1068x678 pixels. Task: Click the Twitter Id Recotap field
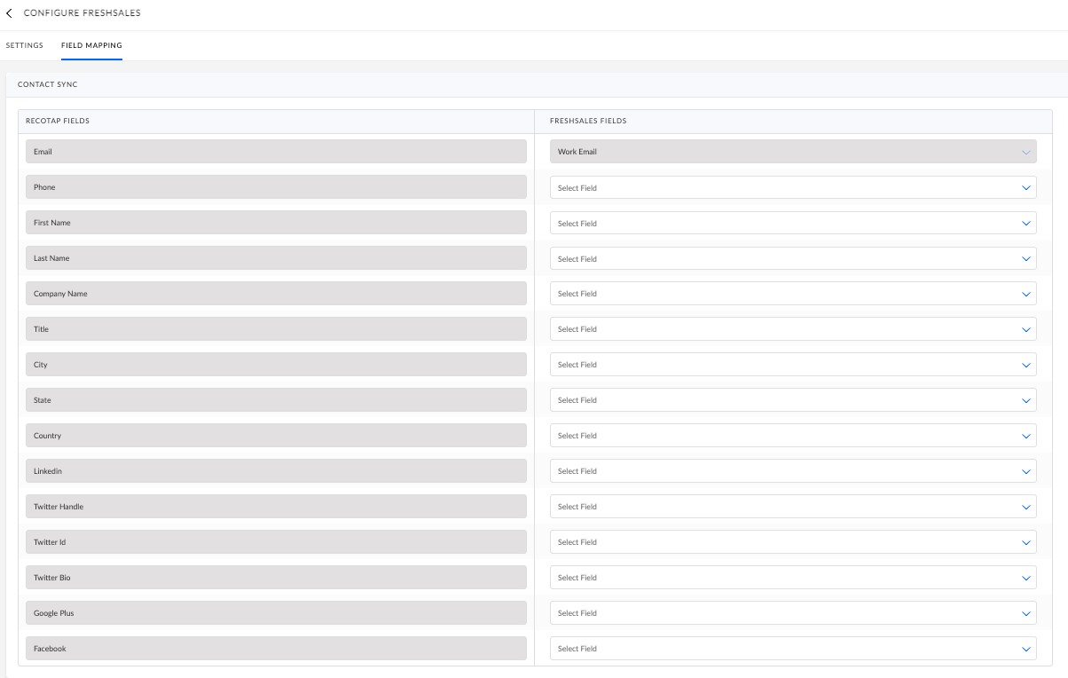276,542
